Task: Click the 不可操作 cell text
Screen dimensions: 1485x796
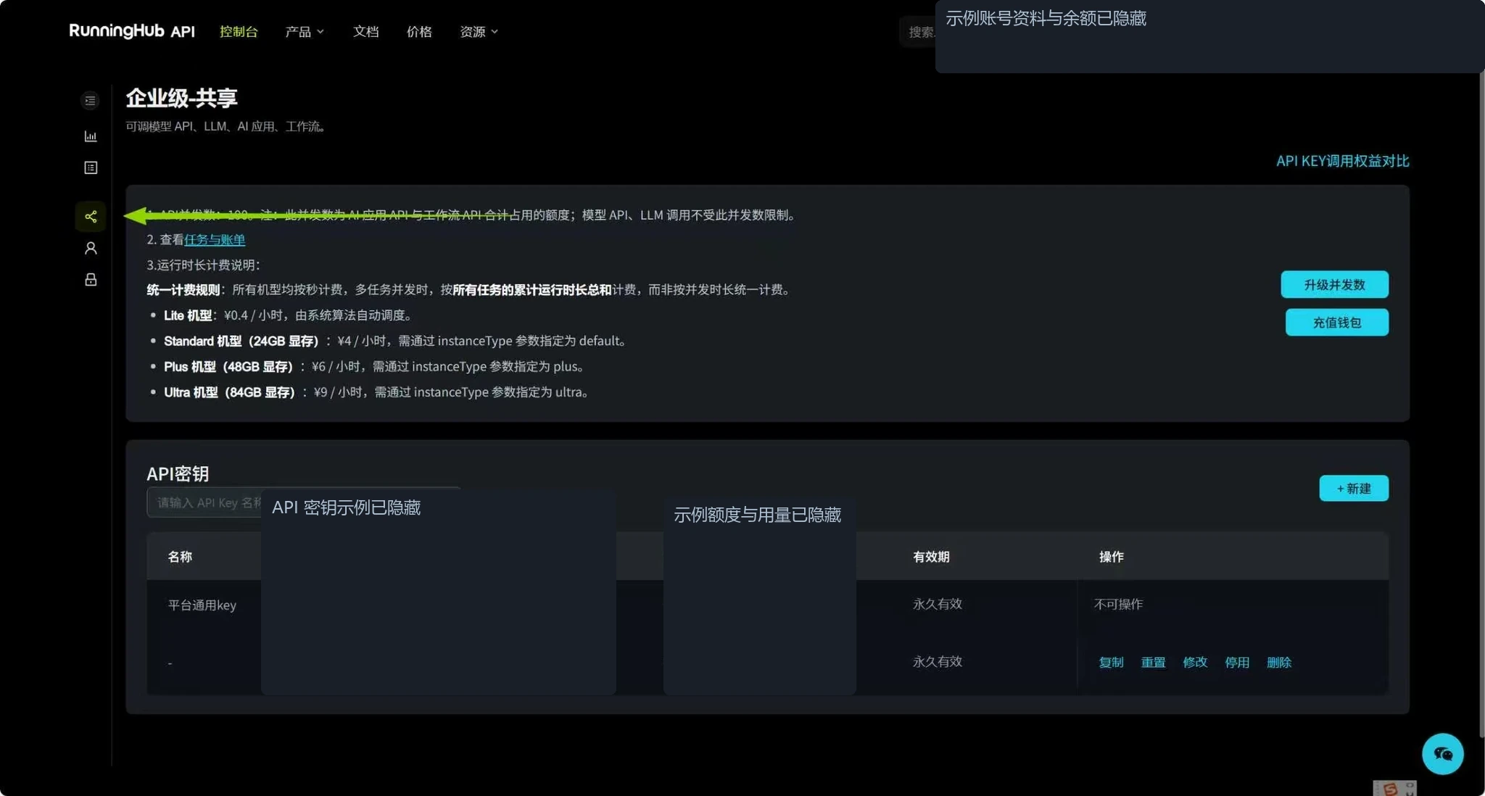Action: point(1118,605)
